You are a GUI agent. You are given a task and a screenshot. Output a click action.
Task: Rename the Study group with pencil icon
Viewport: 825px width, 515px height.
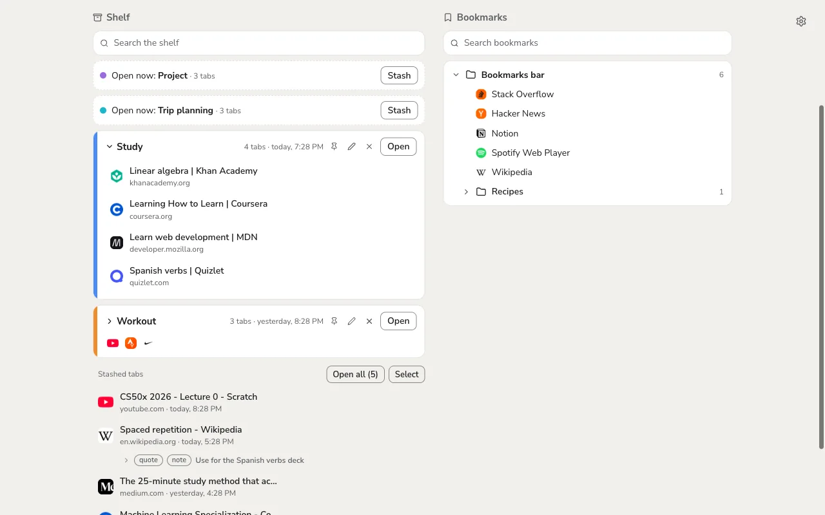[x=351, y=147]
